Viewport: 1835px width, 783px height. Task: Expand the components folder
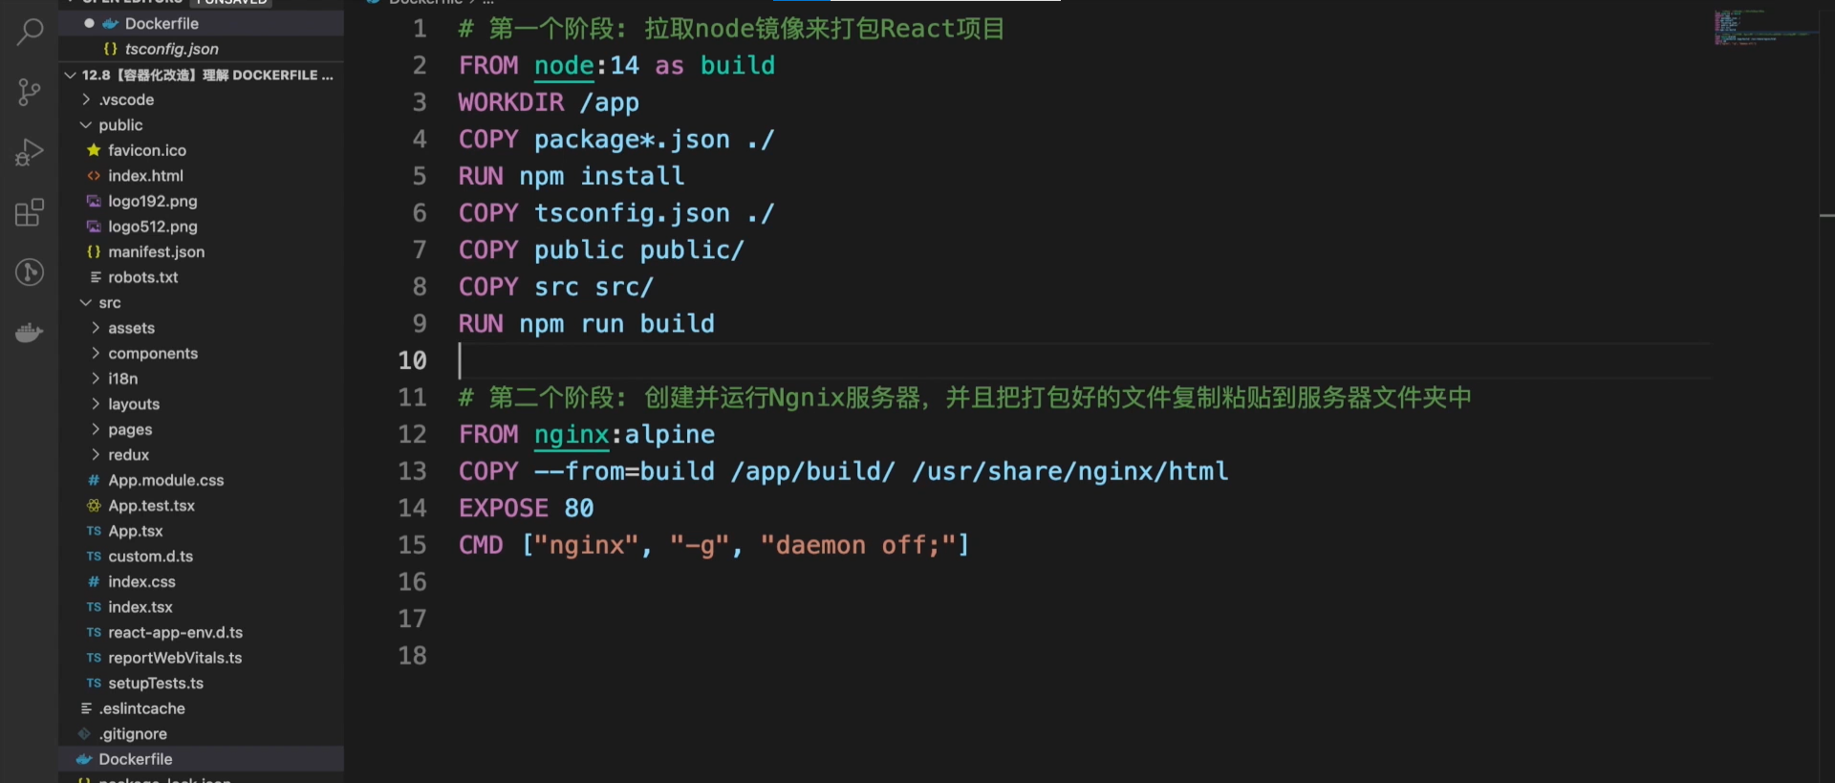point(153,354)
